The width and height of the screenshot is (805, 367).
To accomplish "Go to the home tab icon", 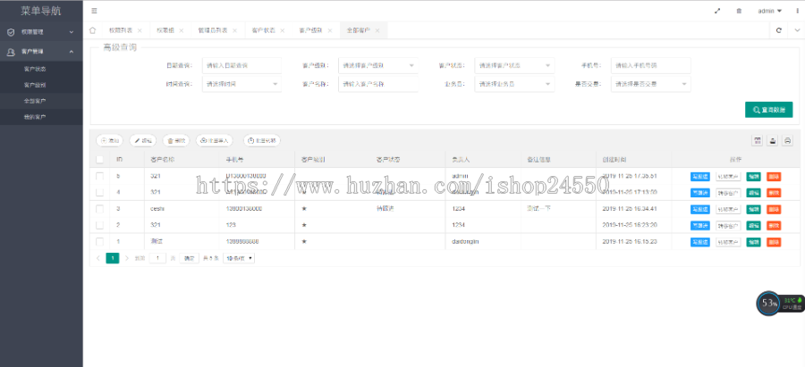I will click(92, 30).
